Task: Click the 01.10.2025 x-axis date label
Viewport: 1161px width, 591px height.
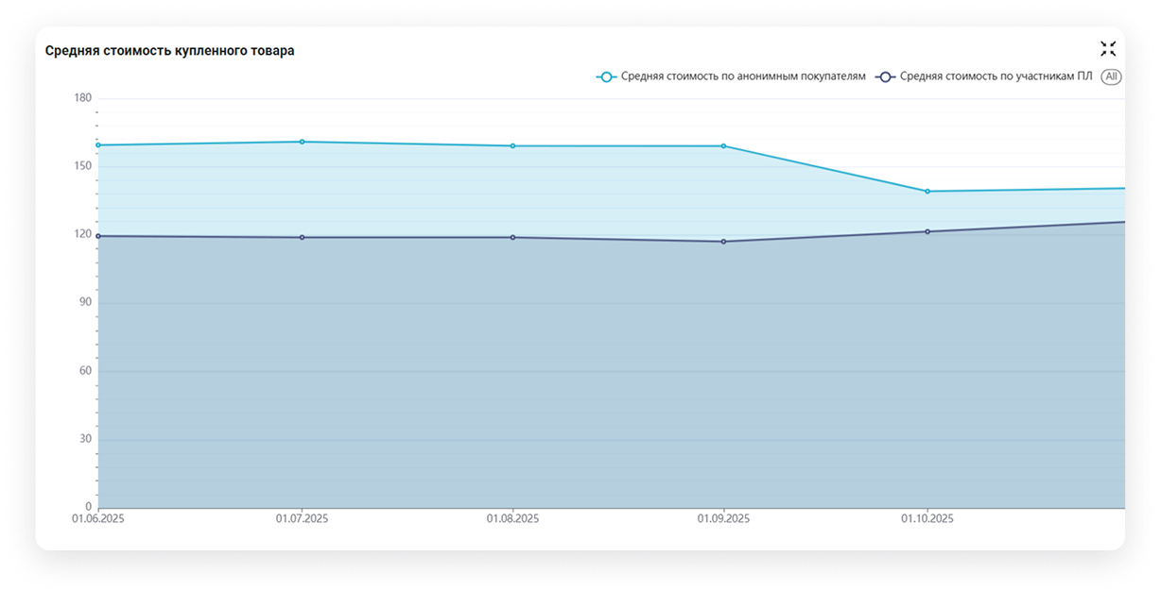Action: [x=927, y=518]
